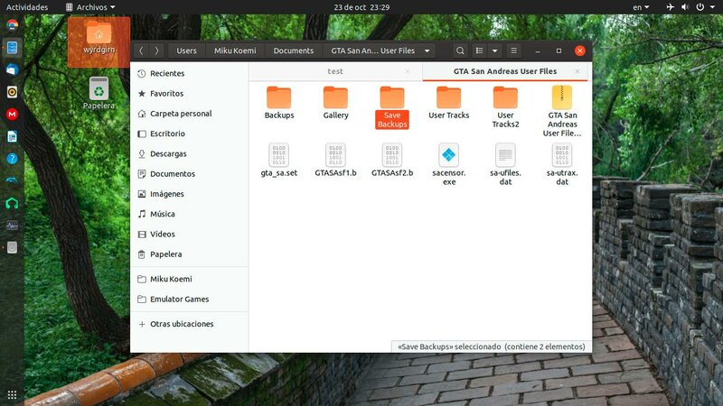This screenshot has width=723, height=406.
Task: Switch to the 'test' tab
Action: coord(334,71)
